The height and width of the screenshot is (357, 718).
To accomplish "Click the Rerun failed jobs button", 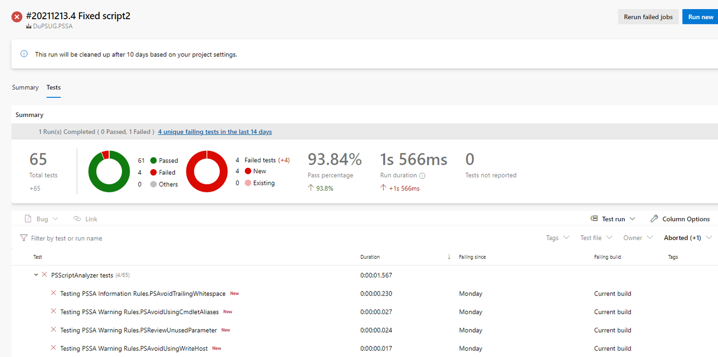I will coord(648,16).
